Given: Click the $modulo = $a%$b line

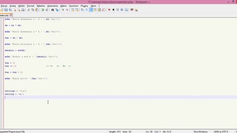Looking at the screenshot, I should coord(15,50).
